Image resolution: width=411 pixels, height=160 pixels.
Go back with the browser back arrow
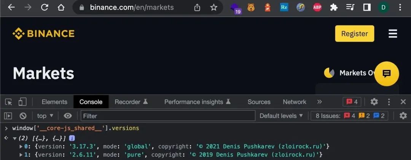click(x=11, y=7)
